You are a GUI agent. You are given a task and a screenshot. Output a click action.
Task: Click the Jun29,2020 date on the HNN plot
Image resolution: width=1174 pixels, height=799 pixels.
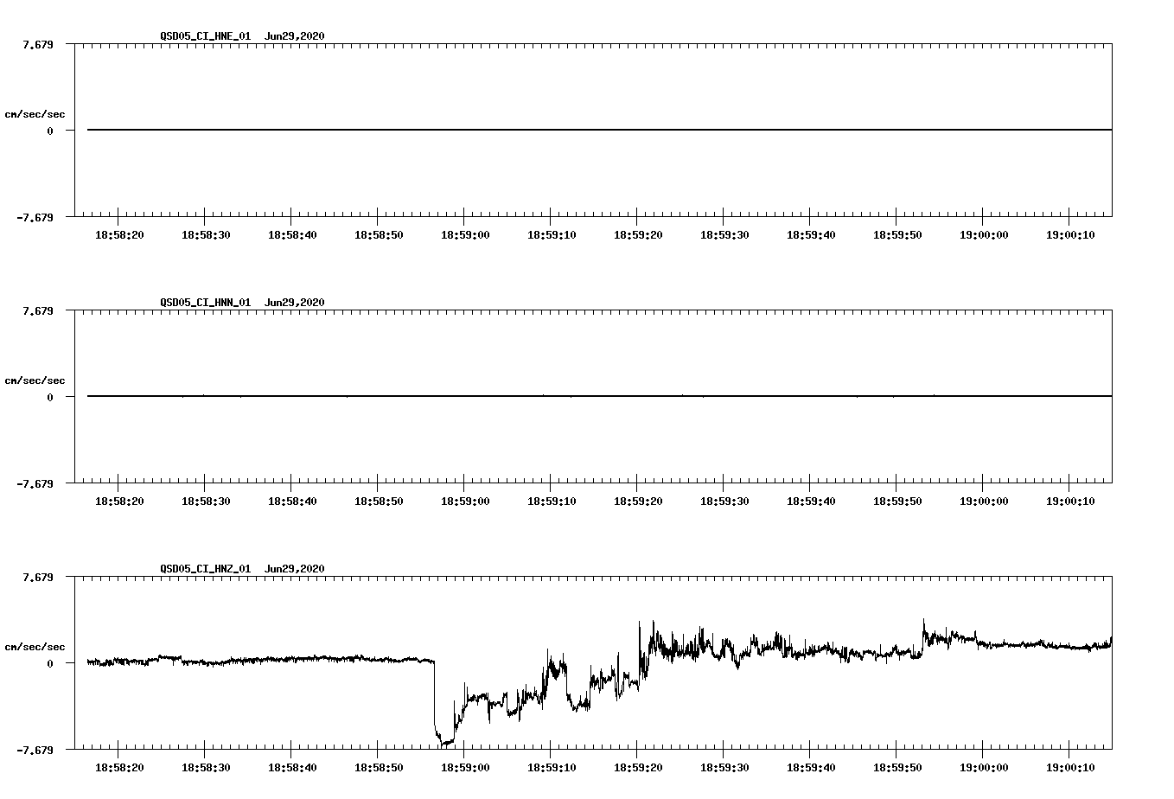(295, 302)
